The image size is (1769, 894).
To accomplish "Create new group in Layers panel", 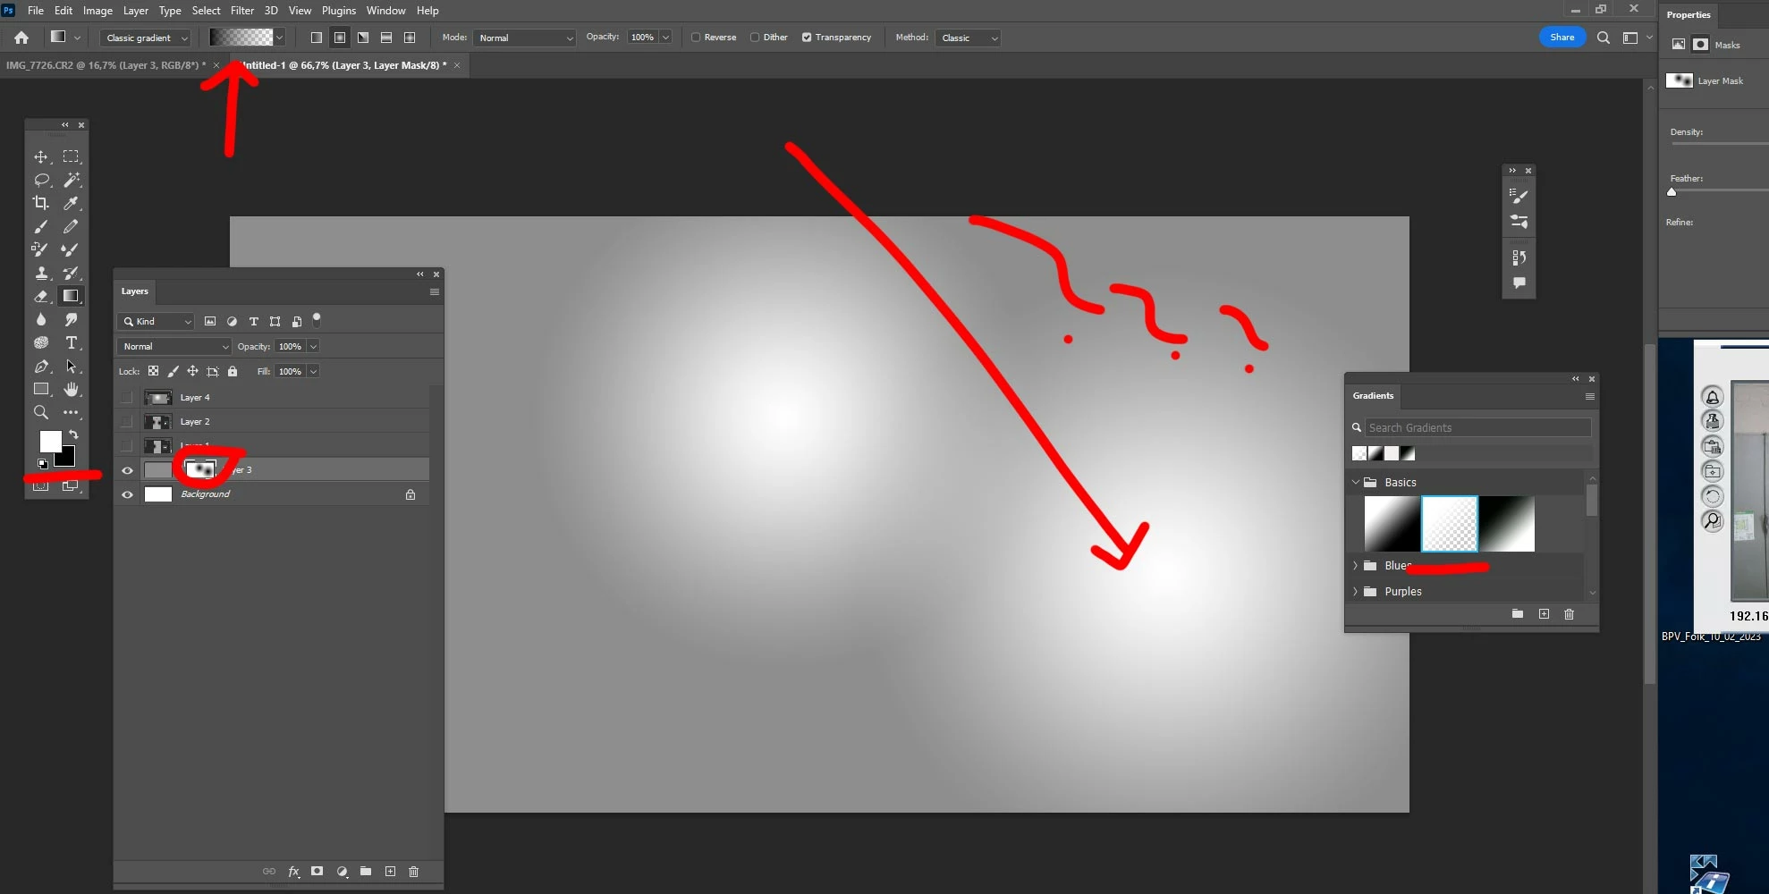I will [x=366, y=871].
